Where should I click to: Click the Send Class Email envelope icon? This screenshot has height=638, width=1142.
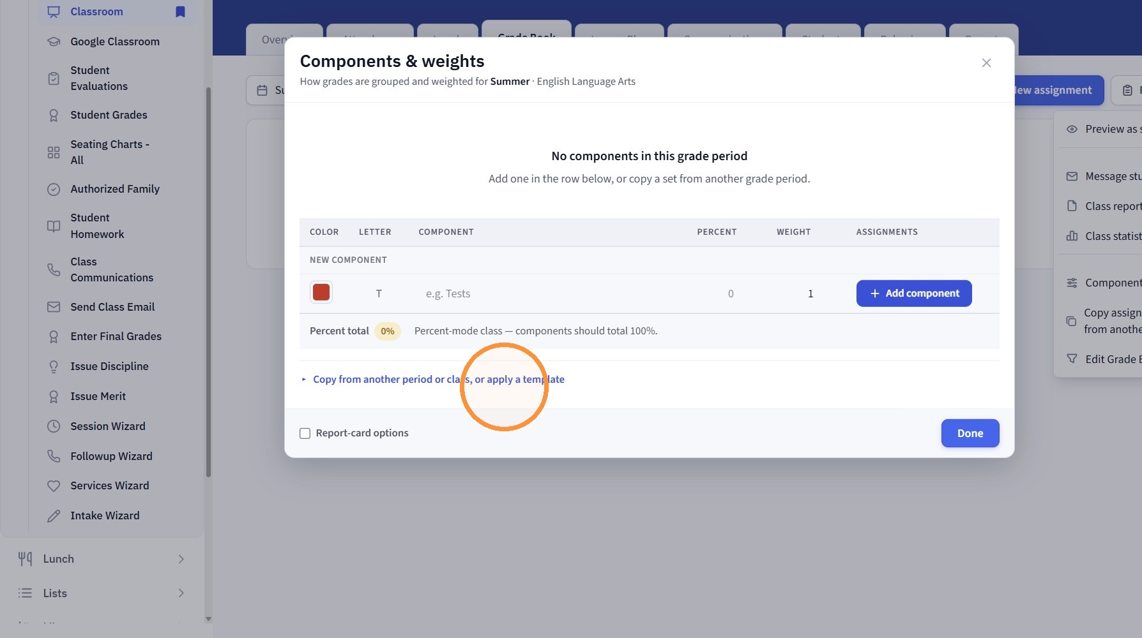tap(54, 307)
